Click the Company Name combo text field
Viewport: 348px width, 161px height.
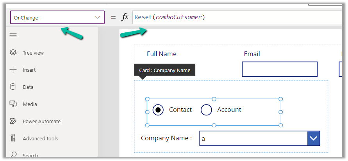253,138
